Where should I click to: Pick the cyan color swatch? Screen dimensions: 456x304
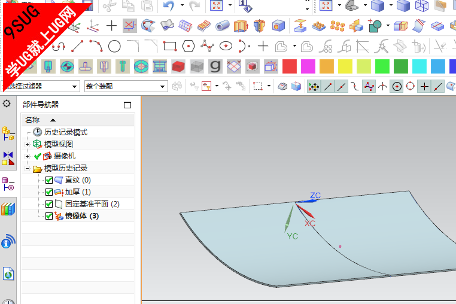tap(419, 66)
